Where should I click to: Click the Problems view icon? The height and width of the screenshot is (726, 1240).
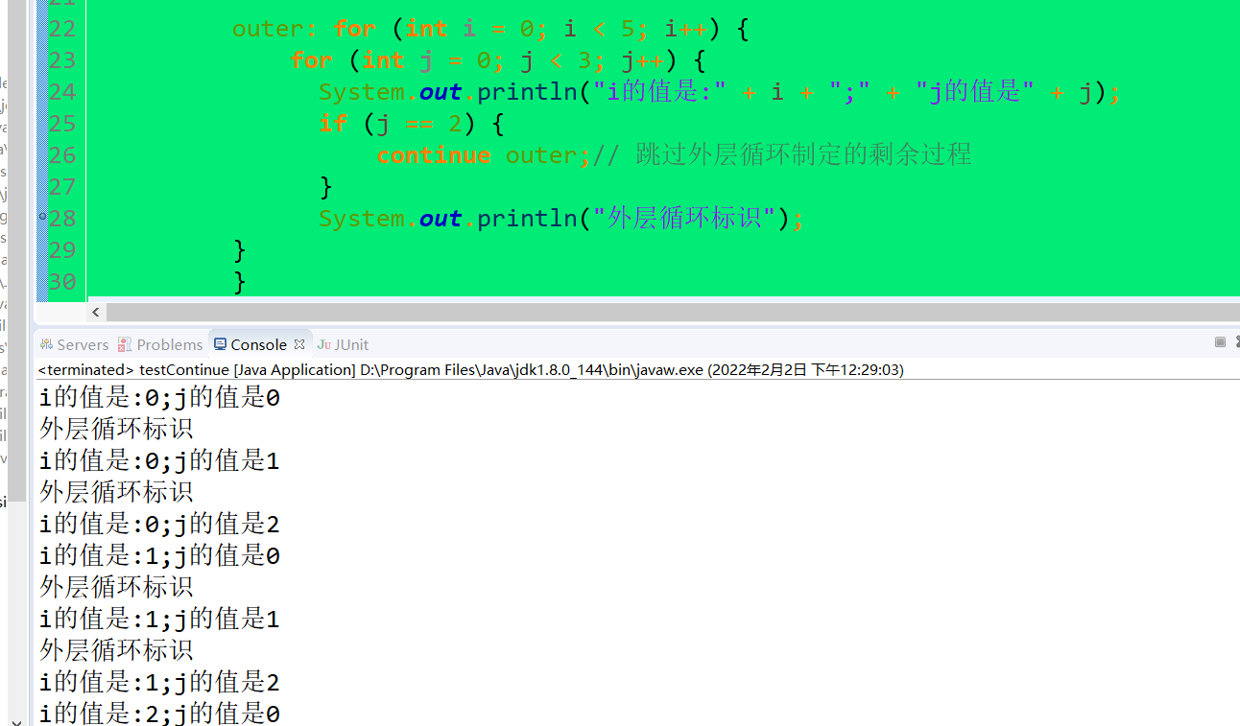[x=126, y=344]
